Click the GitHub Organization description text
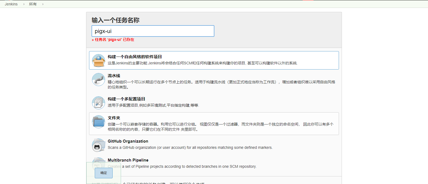The height and width of the screenshot is (184, 428). [190, 147]
